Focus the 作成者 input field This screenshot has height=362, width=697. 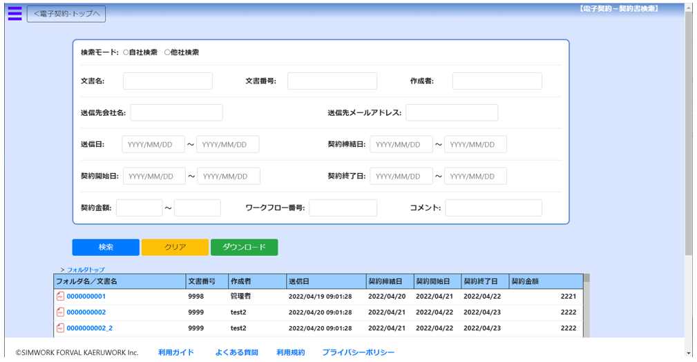coord(497,81)
